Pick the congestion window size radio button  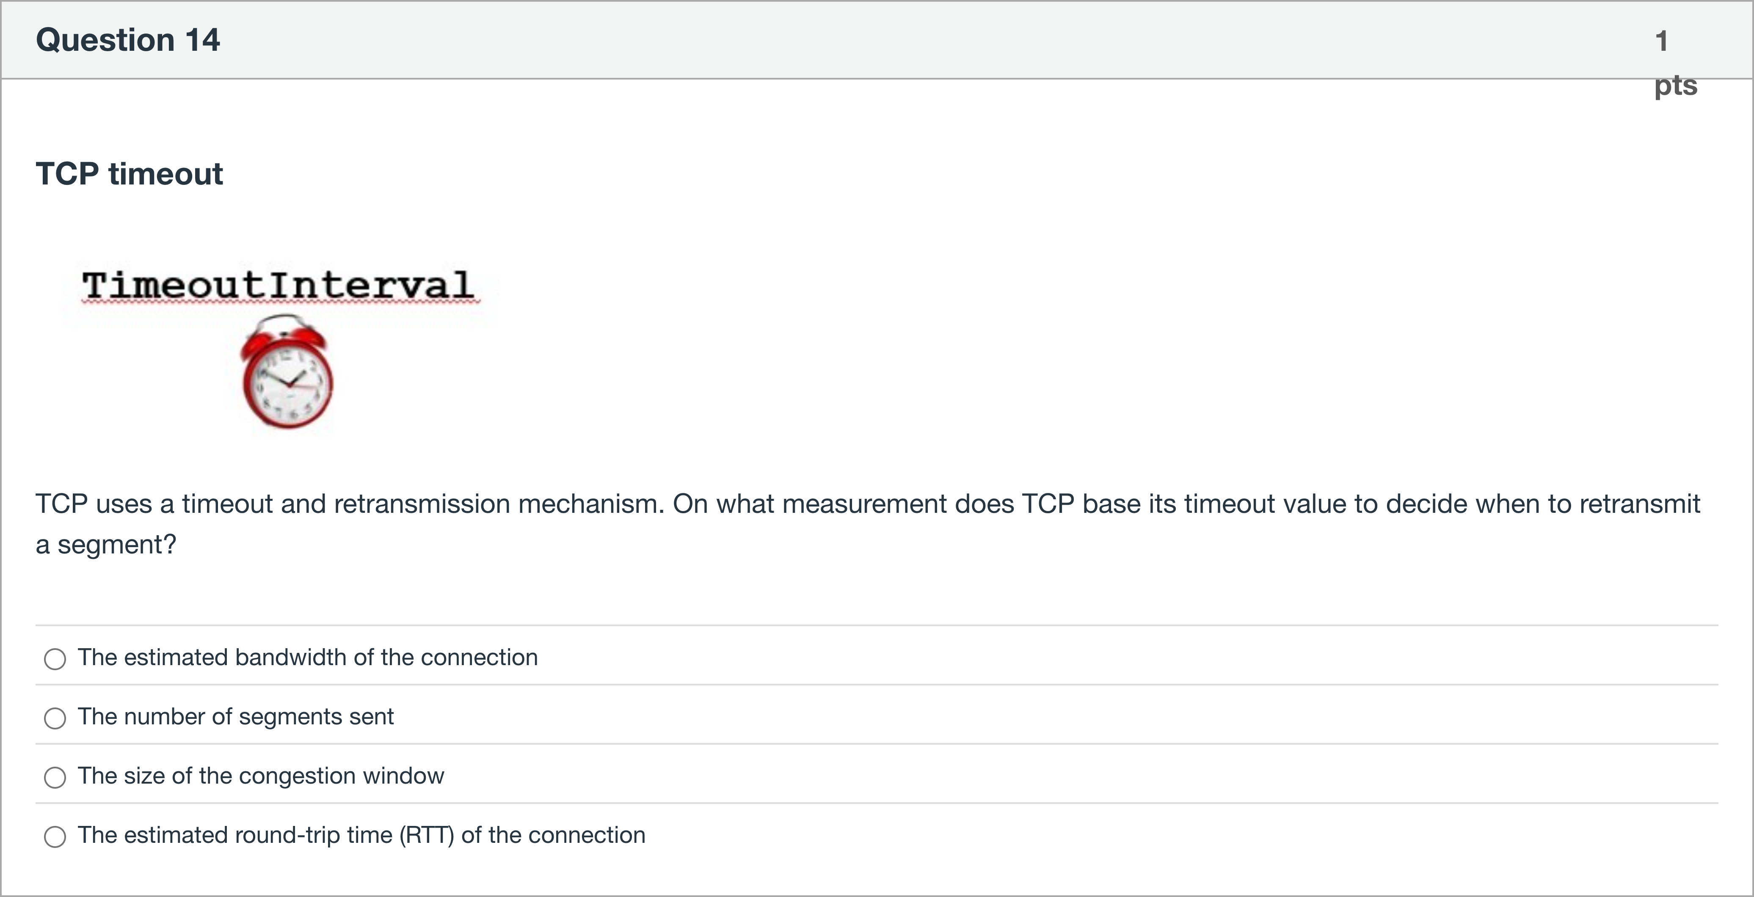pos(55,777)
